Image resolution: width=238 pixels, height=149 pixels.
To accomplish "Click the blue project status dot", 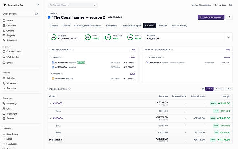I will click(49, 17).
